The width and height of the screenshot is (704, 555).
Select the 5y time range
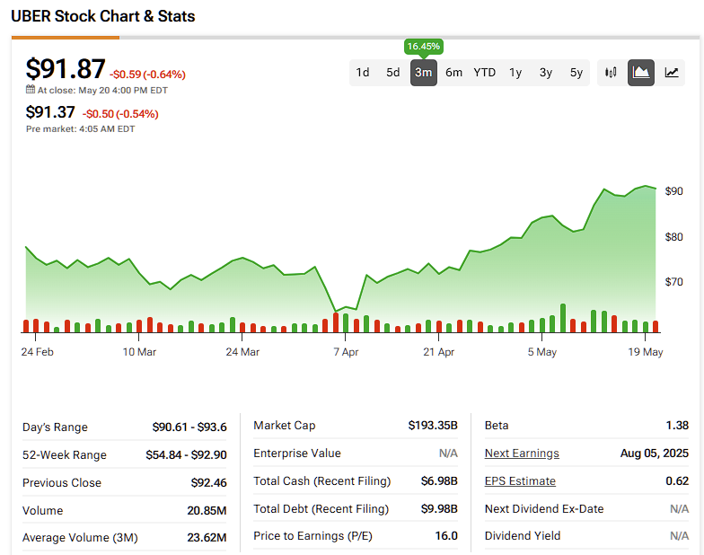coord(576,72)
